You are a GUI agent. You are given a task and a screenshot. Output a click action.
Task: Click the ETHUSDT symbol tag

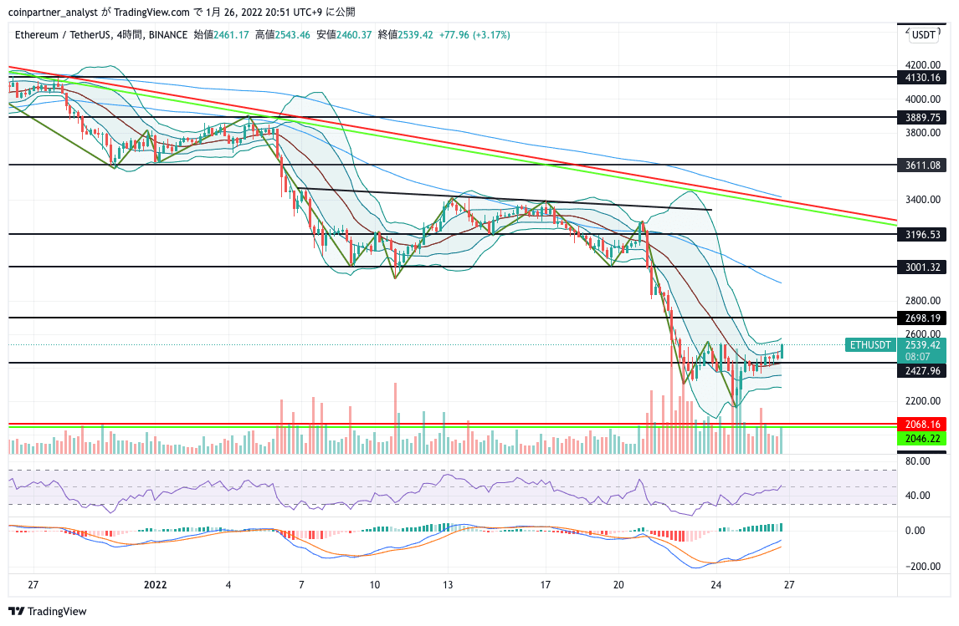coord(870,345)
